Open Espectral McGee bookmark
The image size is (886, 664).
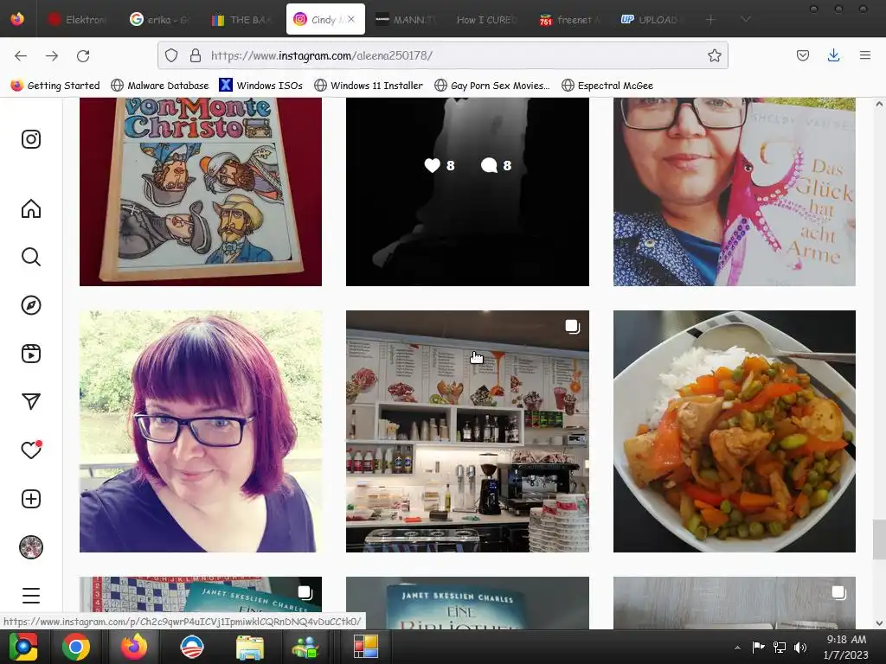tap(607, 86)
